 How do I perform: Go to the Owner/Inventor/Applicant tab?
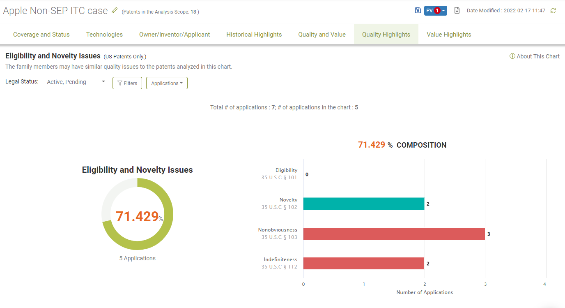click(175, 35)
